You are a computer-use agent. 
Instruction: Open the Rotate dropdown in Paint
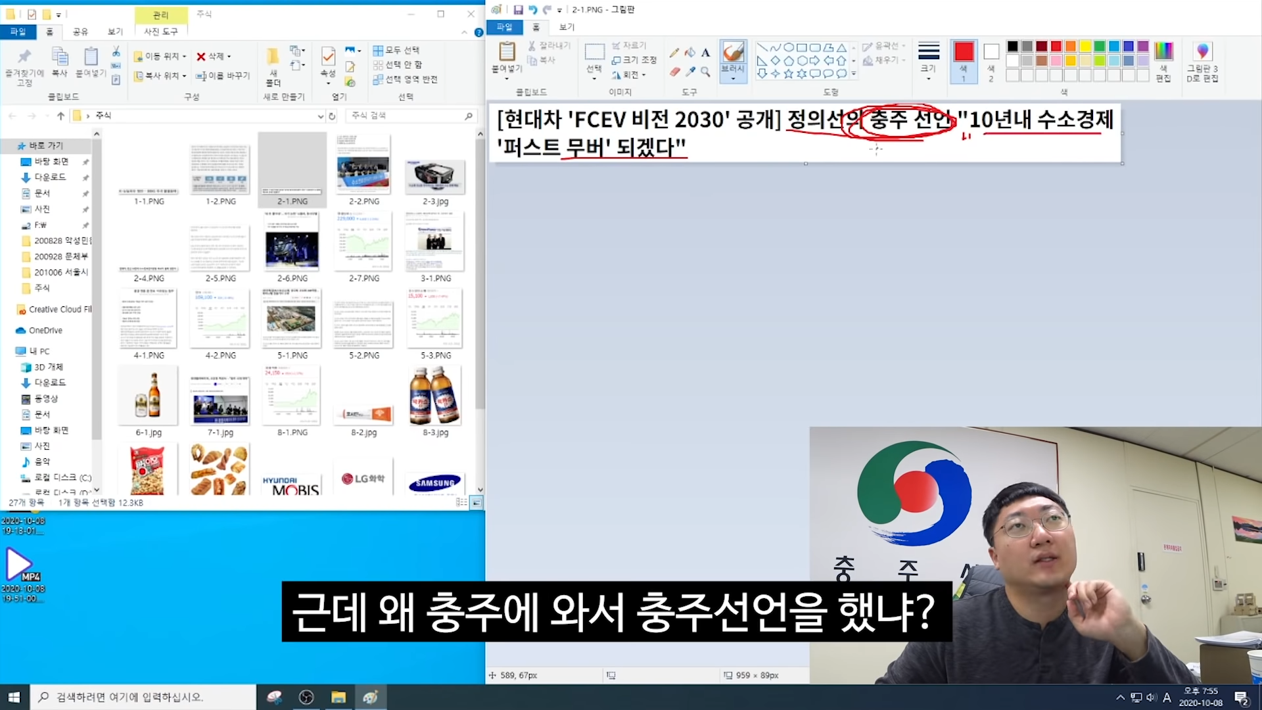point(629,74)
